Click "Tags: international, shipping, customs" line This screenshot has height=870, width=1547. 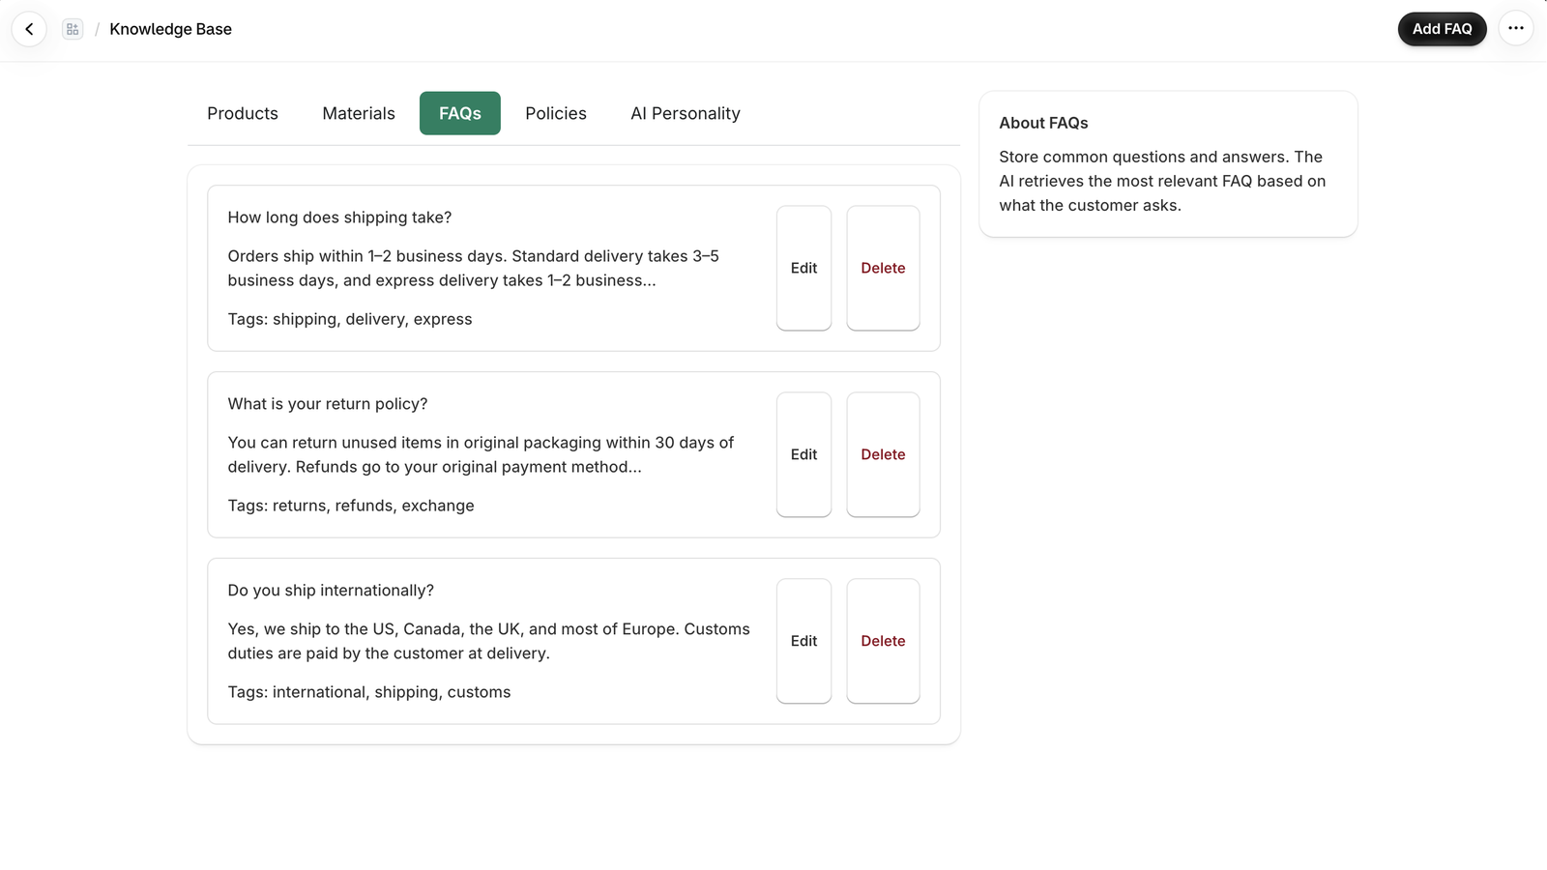coord(369,692)
